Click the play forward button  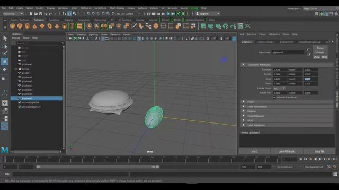(x=320, y=159)
